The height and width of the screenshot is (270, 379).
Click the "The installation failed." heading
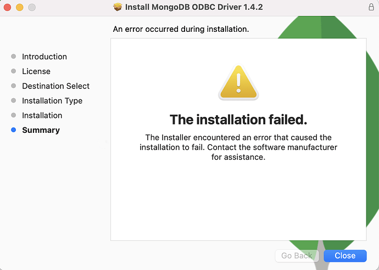(x=238, y=119)
